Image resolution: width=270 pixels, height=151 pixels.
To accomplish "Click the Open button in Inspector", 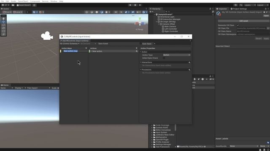I will [x=266, y=16].
